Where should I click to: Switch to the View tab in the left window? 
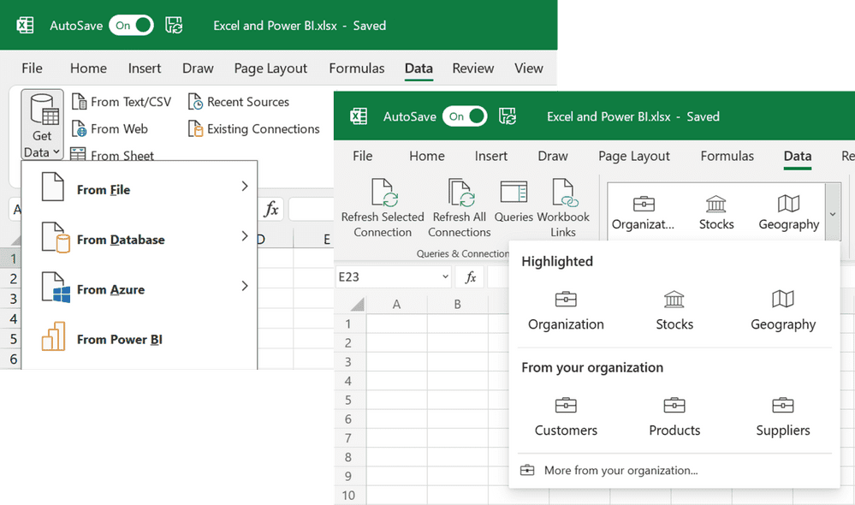528,68
